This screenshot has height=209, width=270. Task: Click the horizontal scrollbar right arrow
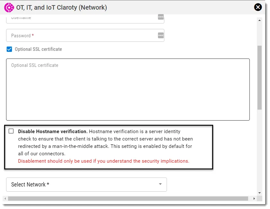pos(254,198)
